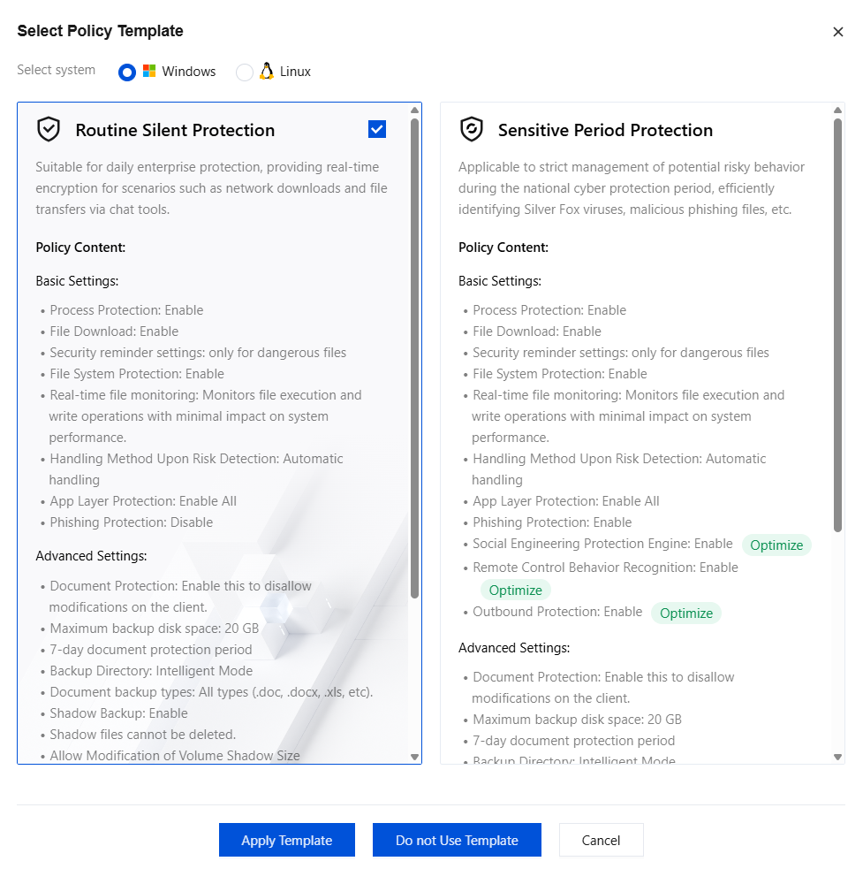The image size is (863, 884).
Task: Click the Windows logo icon
Action: coord(149,71)
